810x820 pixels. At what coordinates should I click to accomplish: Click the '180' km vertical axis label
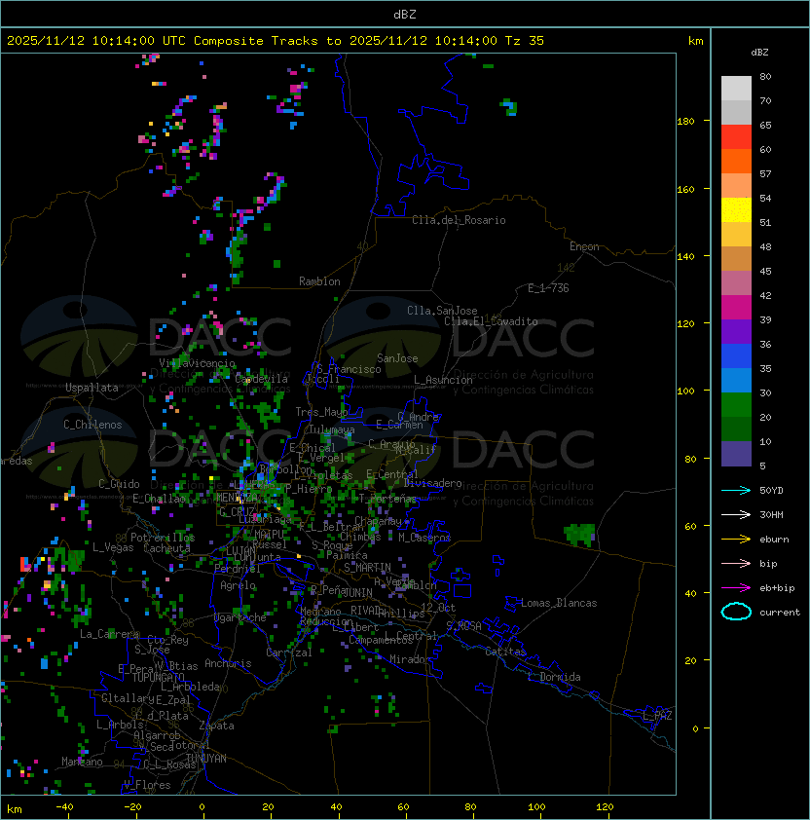685,122
